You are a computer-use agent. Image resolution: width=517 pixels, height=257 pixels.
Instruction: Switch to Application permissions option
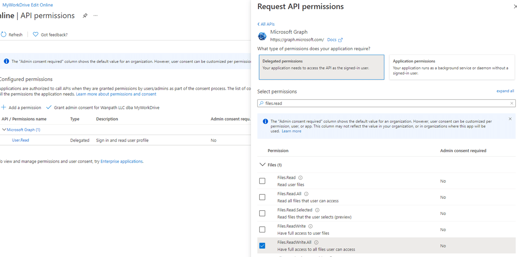coord(451,67)
